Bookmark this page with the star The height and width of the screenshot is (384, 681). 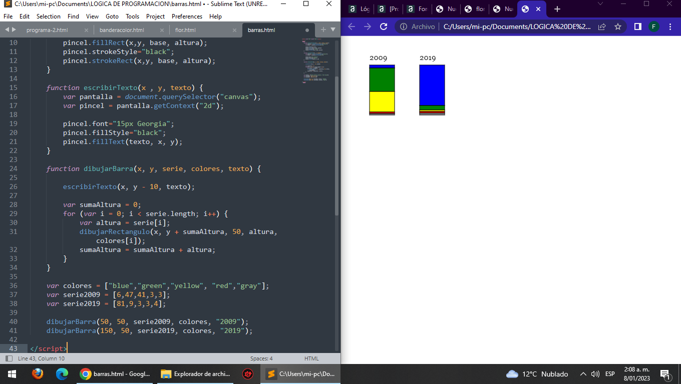click(x=618, y=26)
